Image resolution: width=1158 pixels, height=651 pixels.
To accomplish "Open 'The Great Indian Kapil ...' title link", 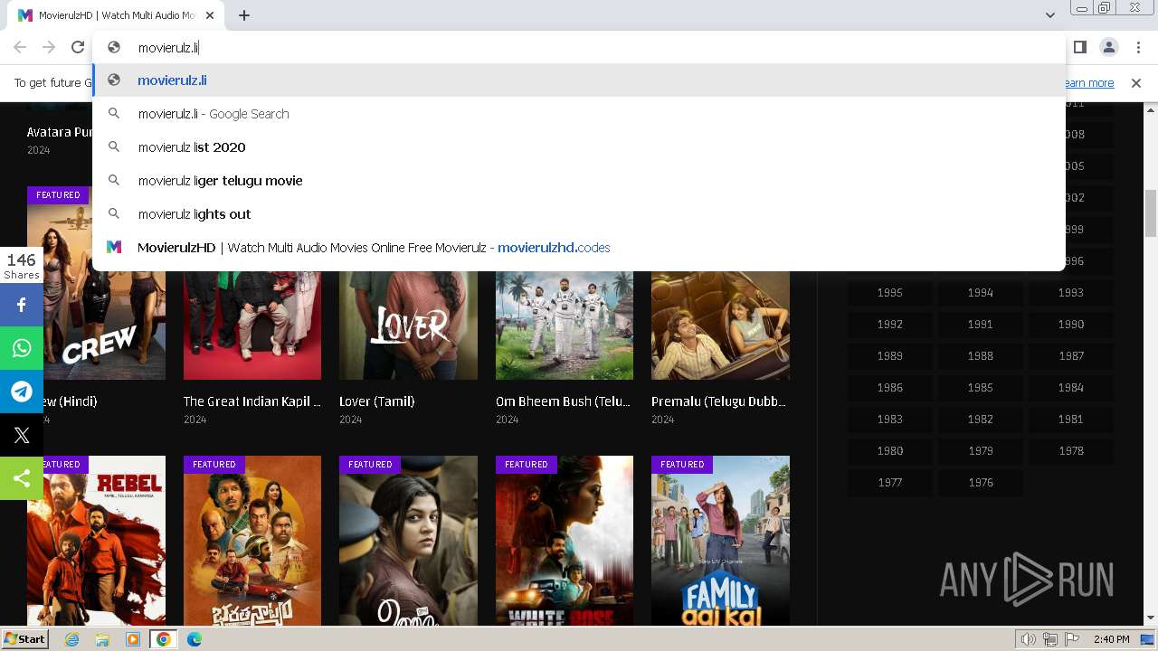I will point(252,401).
